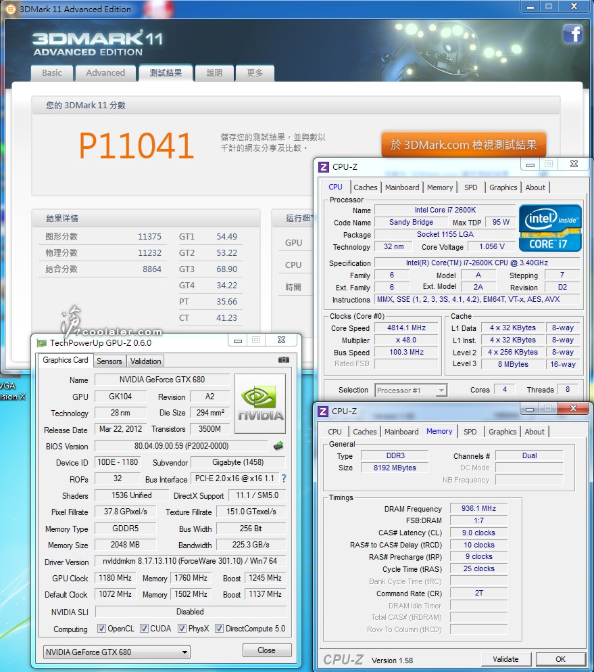Click the upper CPU-Z window Z icon
This screenshot has width=594, height=672.
324,166
